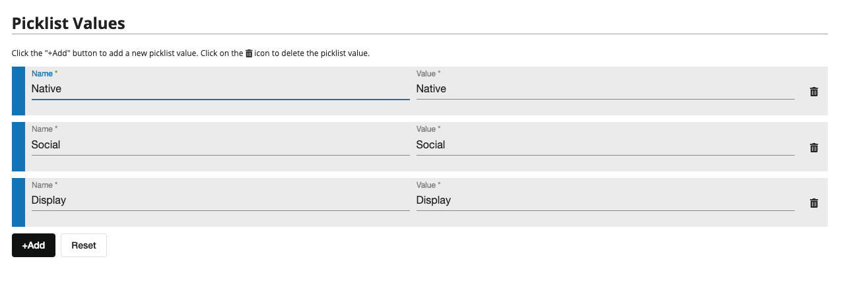This screenshot has width=841, height=300.
Task: Remove the Display picklist value
Action: tap(814, 203)
